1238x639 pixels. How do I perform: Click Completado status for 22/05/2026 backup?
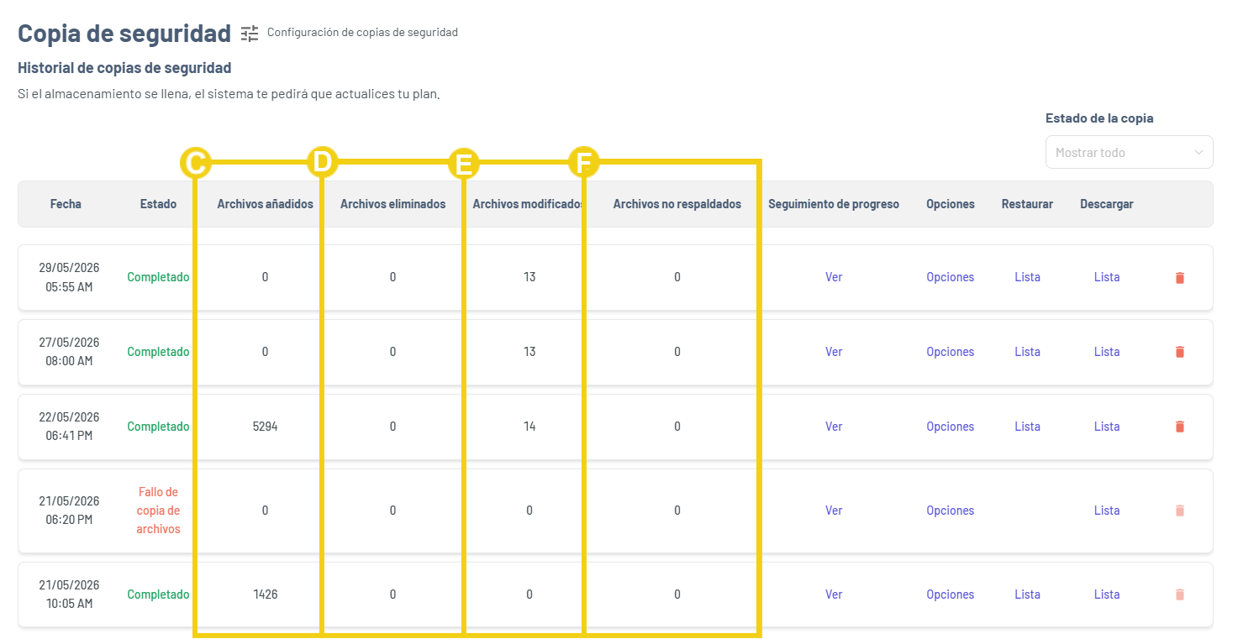158,427
